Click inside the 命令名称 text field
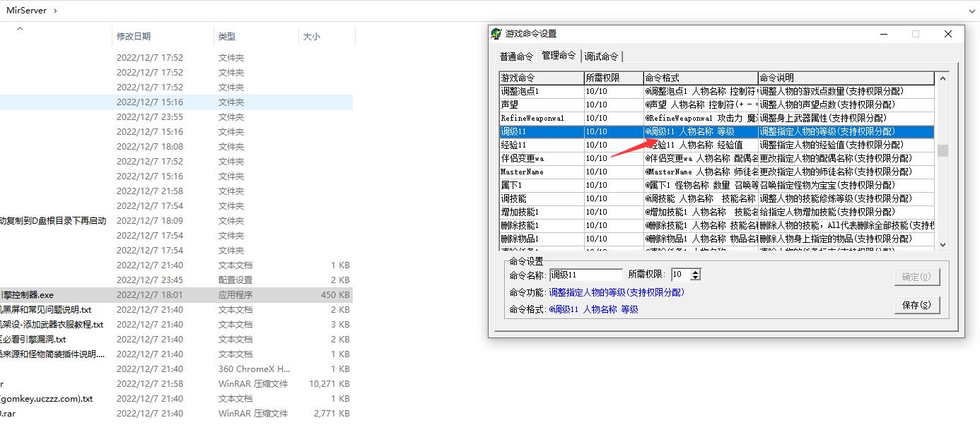Image resolution: width=980 pixels, height=437 pixels. (585, 275)
